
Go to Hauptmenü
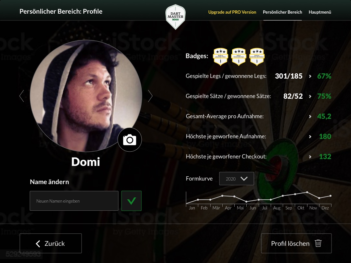(320, 12)
